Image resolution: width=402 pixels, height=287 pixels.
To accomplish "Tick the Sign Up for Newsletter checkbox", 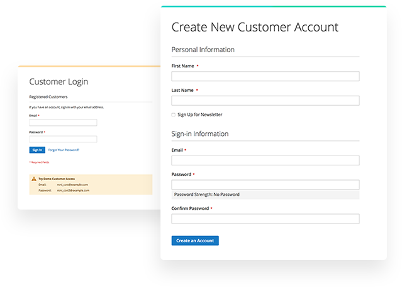I will (173, 115).
